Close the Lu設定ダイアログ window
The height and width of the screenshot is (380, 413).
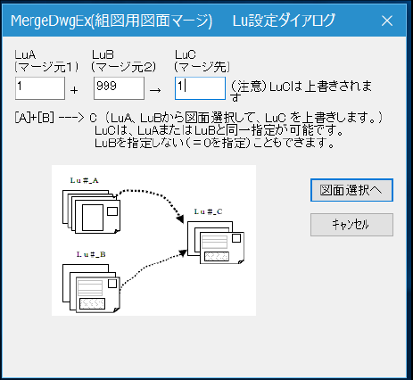387,21
